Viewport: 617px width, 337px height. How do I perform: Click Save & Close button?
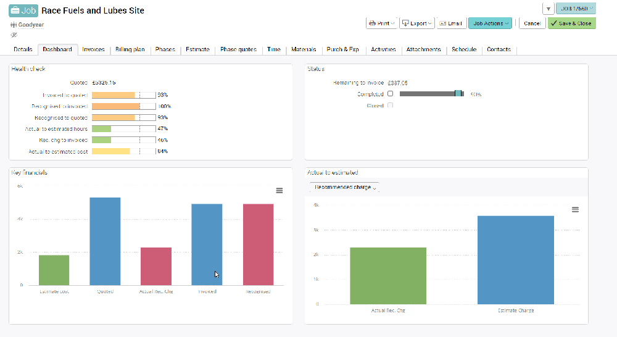coord(572,23)
